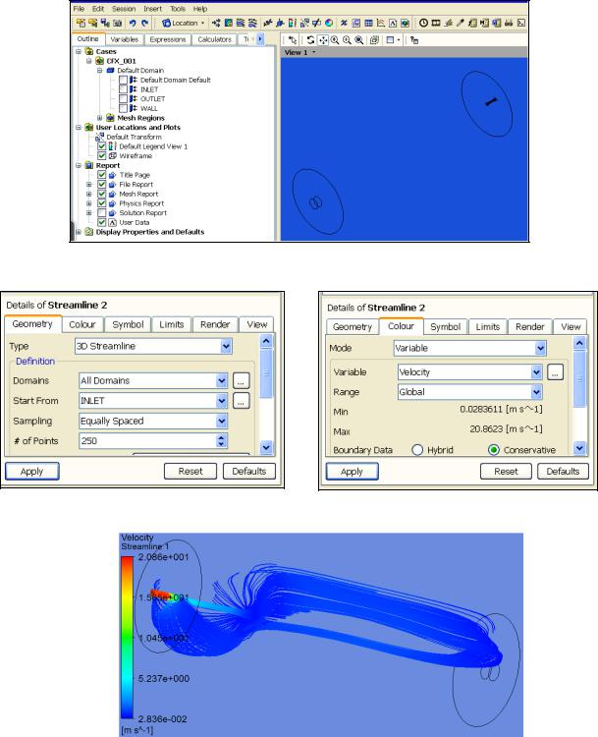Open the Session menu

[124, 9]
